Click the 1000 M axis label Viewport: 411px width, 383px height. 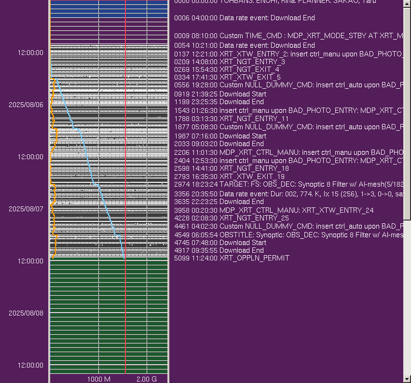pos(98,379)
